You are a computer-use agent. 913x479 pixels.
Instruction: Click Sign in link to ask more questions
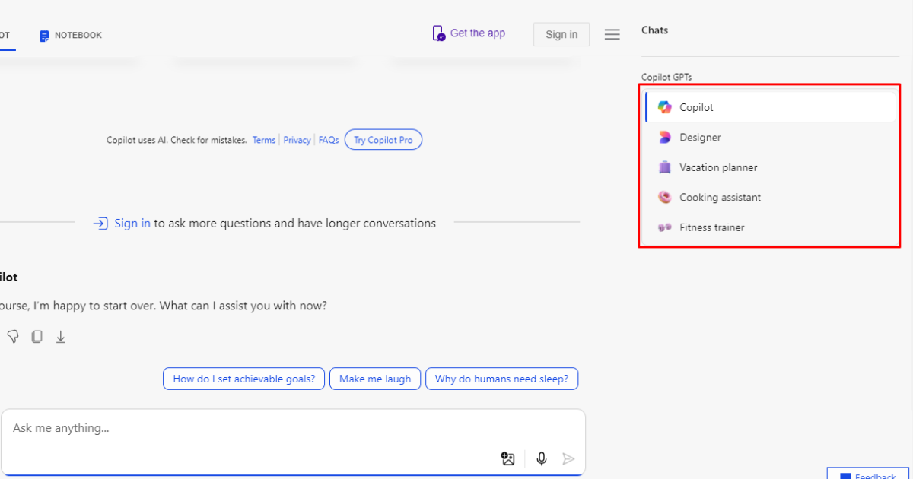(132, 224)
